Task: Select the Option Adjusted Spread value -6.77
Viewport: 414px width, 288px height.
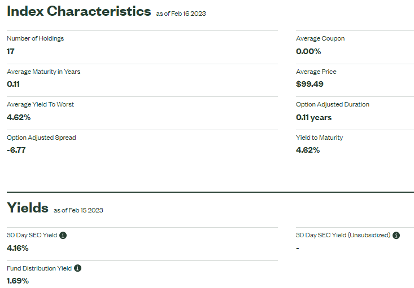Action: 16,150
